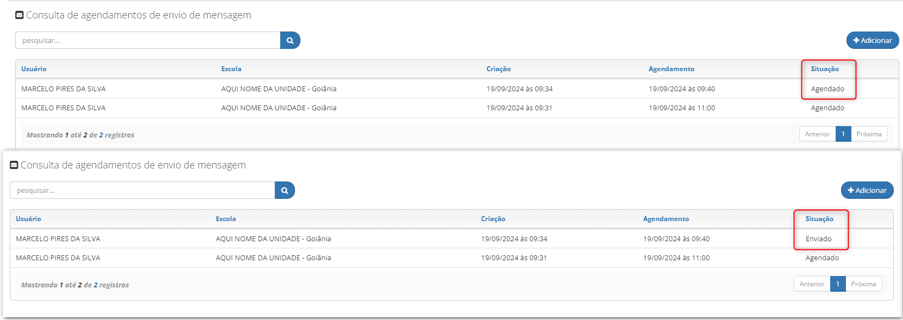Click the envelope icon beside the upper panel title
The image size is (903, 320).
20,15
